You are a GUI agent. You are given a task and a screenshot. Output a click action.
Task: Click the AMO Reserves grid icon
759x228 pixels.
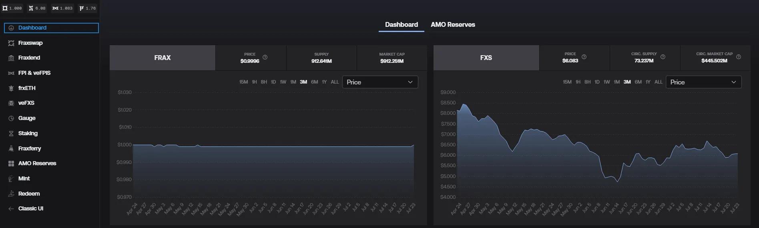(x=11, y=164)
